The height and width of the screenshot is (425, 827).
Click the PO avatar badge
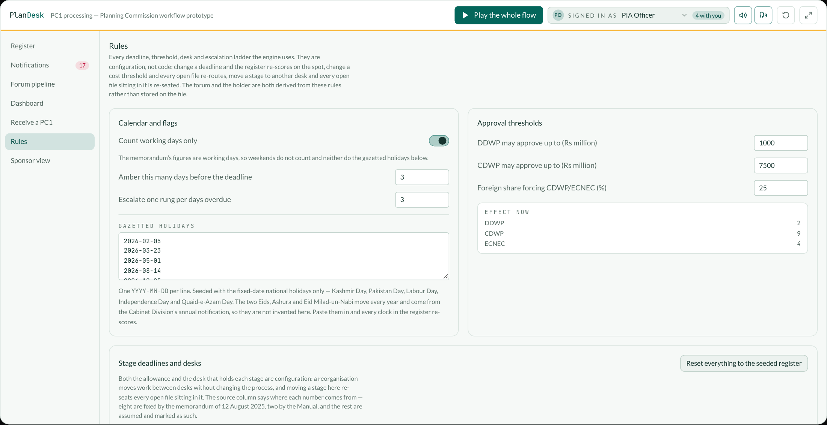(x=558, y=15)
